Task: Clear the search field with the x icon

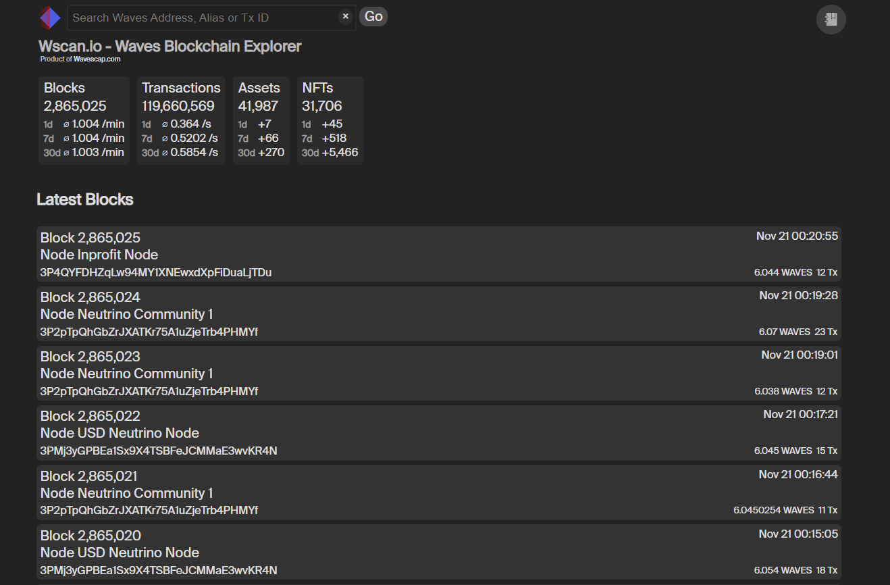Action: point(346,17)
